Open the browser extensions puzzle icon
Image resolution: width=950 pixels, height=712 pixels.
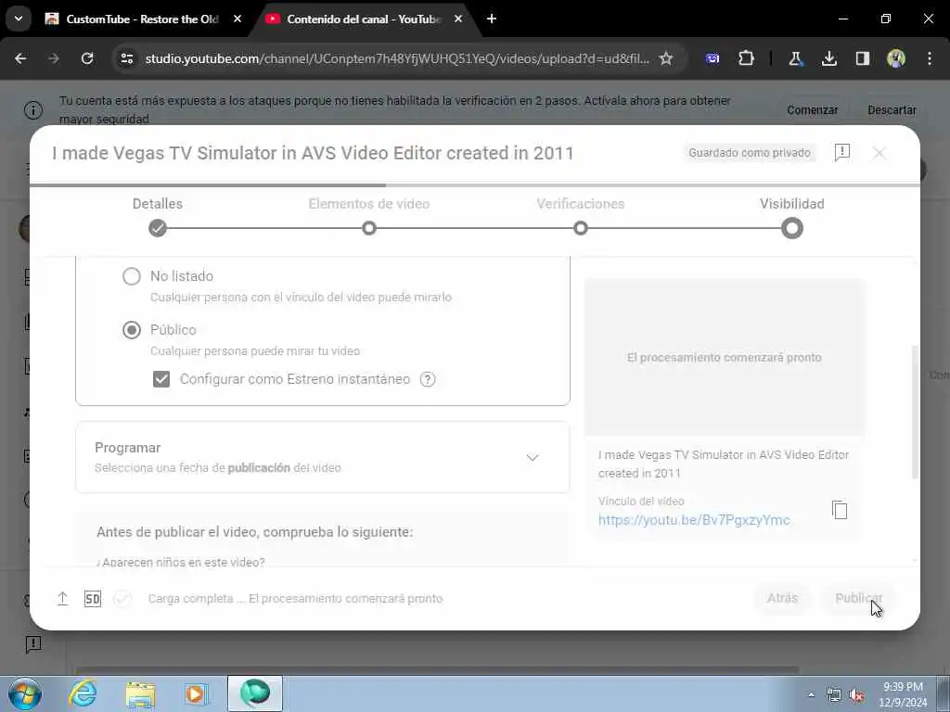(x=747, y=58)
